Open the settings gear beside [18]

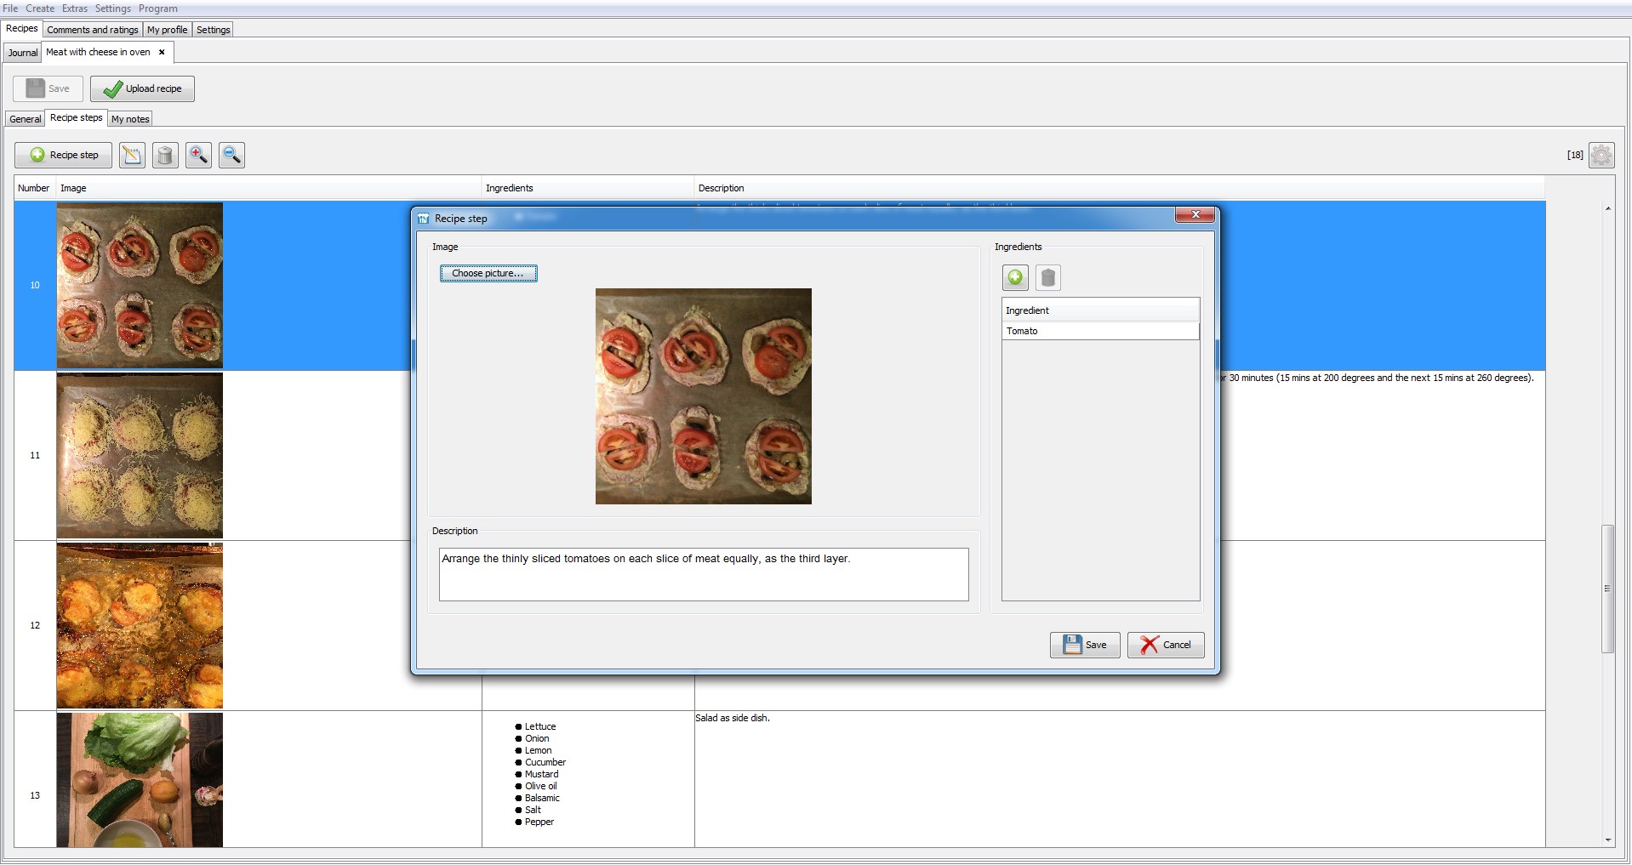point(1602,155)
